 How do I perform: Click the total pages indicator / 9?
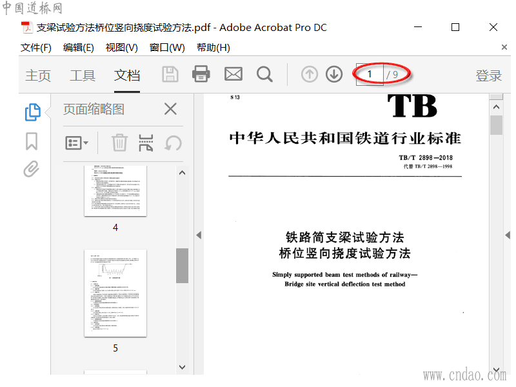pyautogui.click(x=392, y=75)
